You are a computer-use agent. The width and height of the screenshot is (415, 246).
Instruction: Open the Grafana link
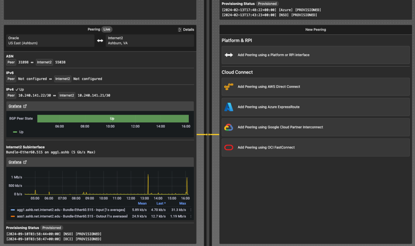15,106
